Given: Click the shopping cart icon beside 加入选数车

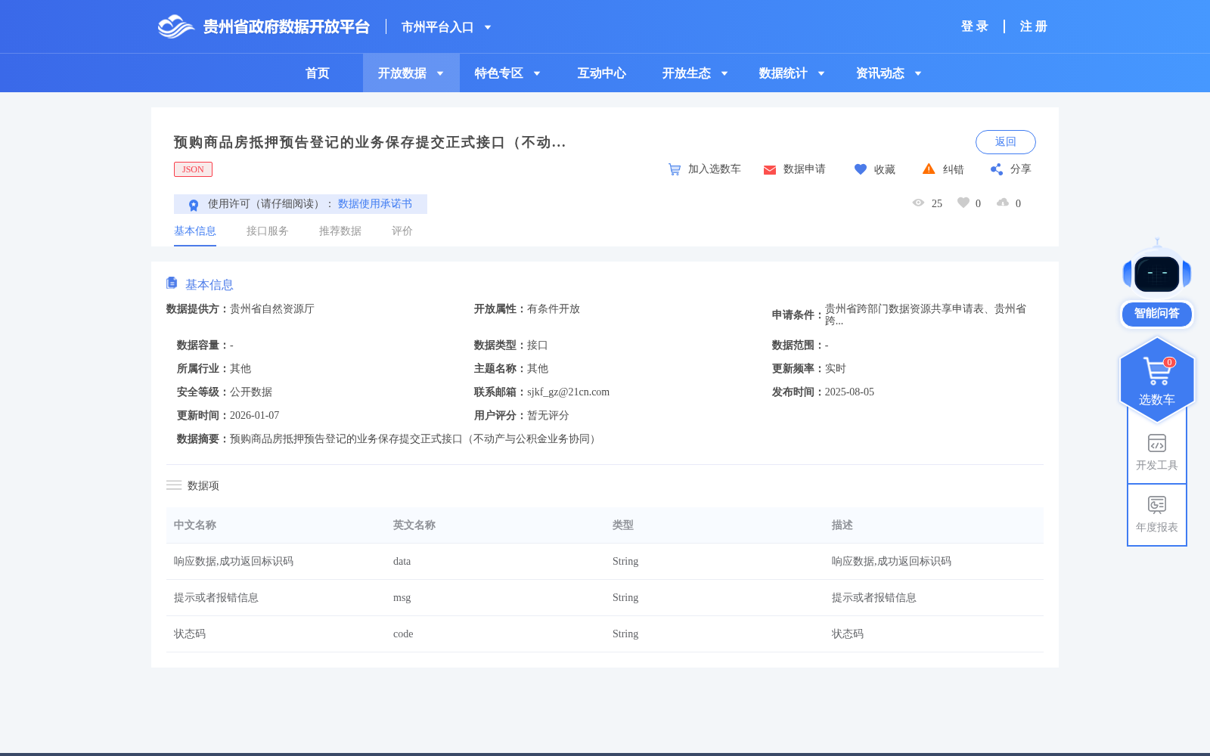Looking at the screenshot, I should [x=675, y=169].
